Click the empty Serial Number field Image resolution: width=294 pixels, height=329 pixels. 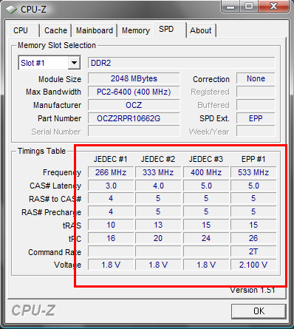134,131
